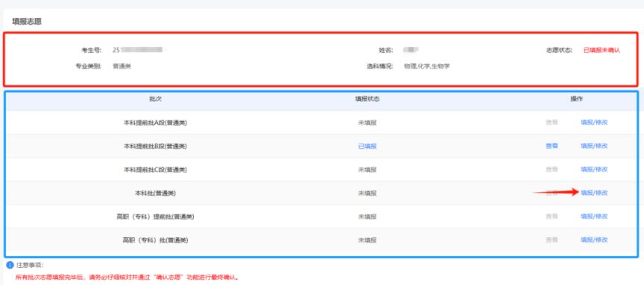
Task: Click the 已填报 status text
Action: click(367, 146)
